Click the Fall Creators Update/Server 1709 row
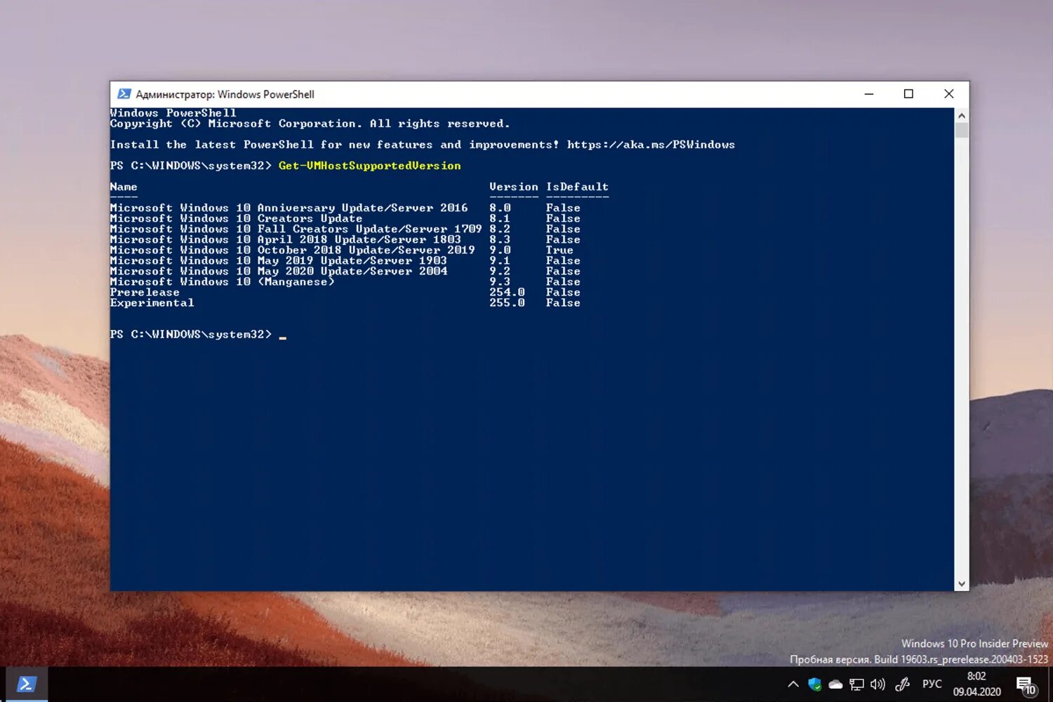The image size is (1053, 702). [x=345, y=229]
